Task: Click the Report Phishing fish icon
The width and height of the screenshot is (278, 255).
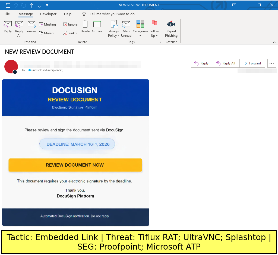Action: point(171,24)
